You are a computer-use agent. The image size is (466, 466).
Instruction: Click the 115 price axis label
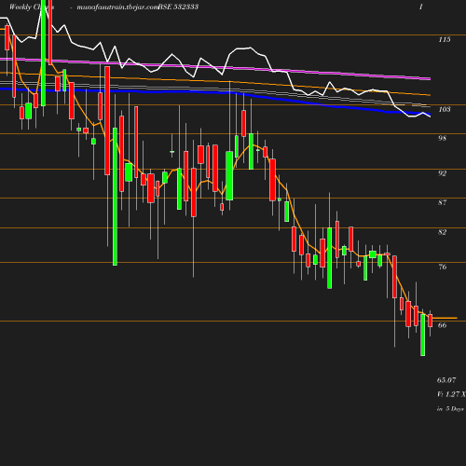[x=445, y=39]
